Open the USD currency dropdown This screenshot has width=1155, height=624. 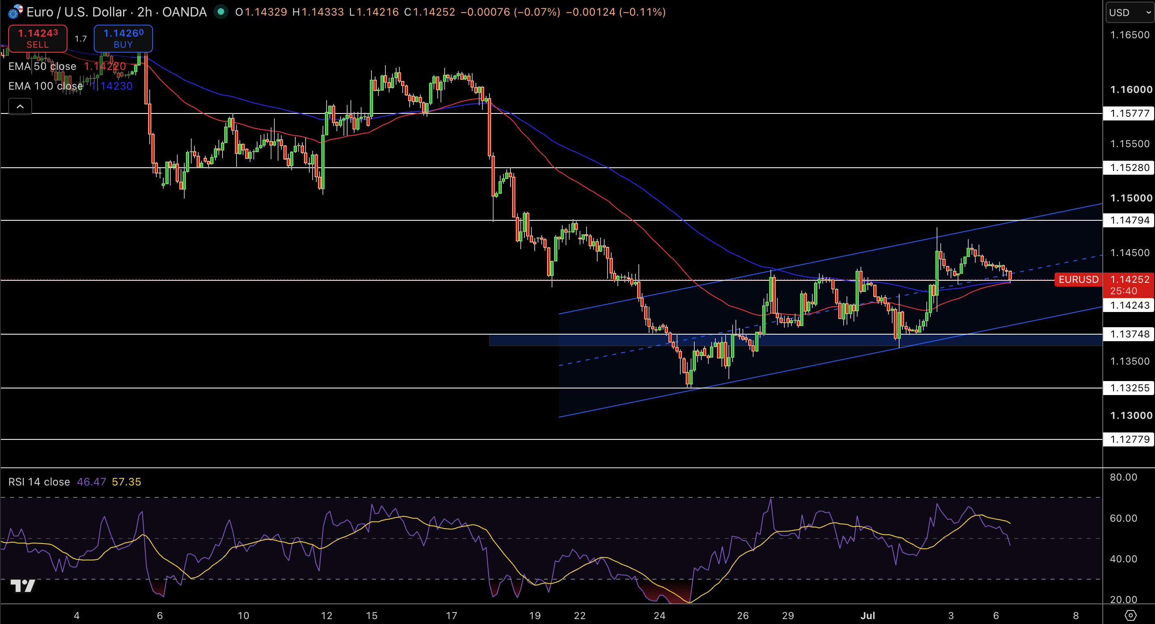[x=1129, y=13]
